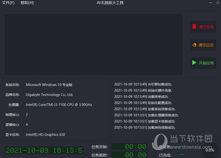Click the 任务开始 label
Screen dimensions: 221x158
(100, 147)
